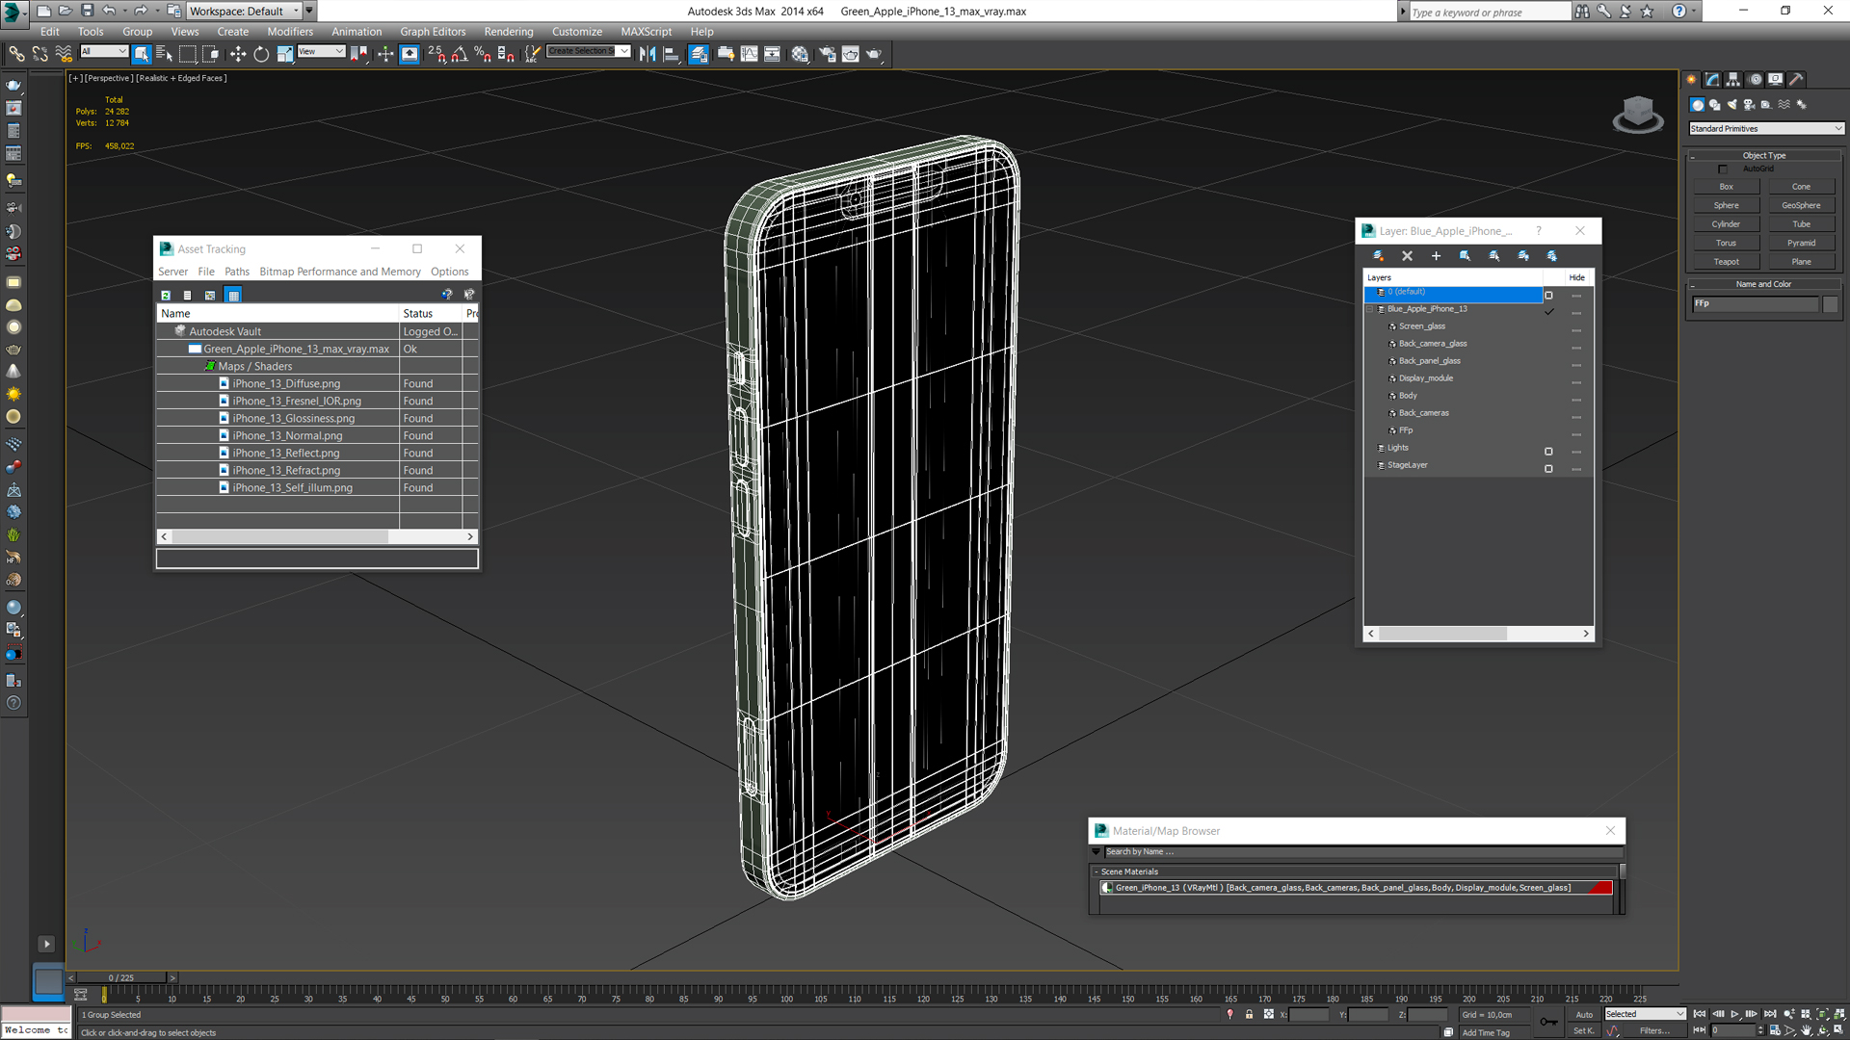
Task: Click Select Highlighted Objects icon in Layer dialog
Action: click(x=1465, y=256)
